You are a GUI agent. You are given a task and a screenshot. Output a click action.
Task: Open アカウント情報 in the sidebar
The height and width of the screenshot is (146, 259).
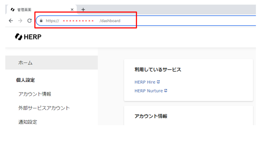34,94
